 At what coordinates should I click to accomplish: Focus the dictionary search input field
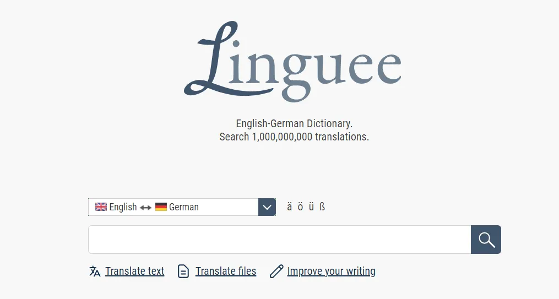[279, 240]
